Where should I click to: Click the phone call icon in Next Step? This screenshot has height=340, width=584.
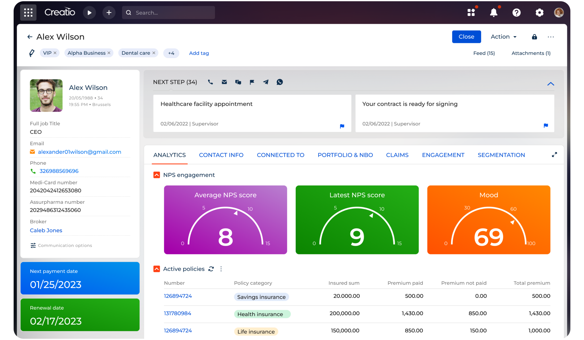click(210, 82)
